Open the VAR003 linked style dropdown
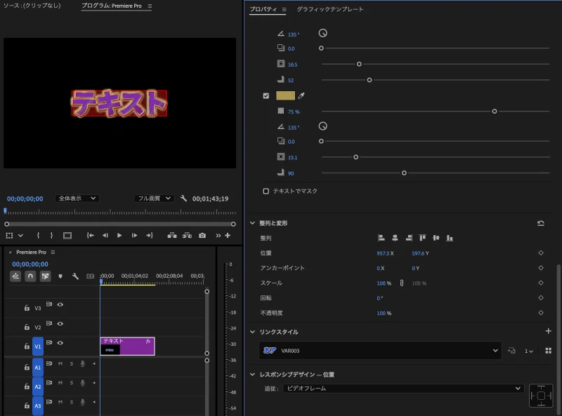562x416 pixels. click(x=496, y=351)
